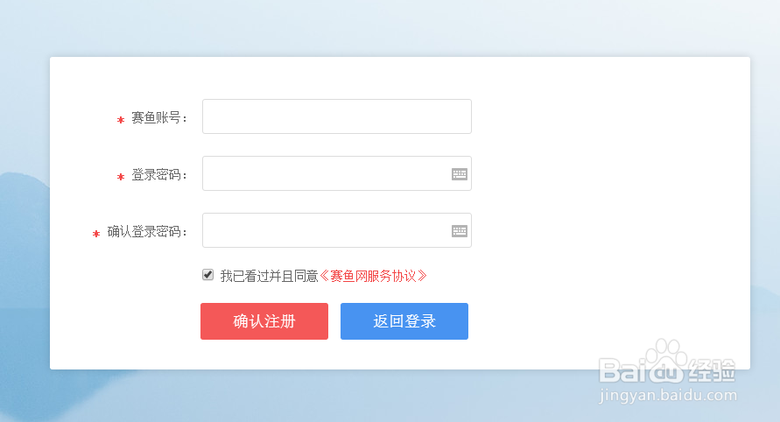Viewport: 780px width, 422px height.
Task: Focus the 确认登录密码 input field
Action: [x=337, y=230]
